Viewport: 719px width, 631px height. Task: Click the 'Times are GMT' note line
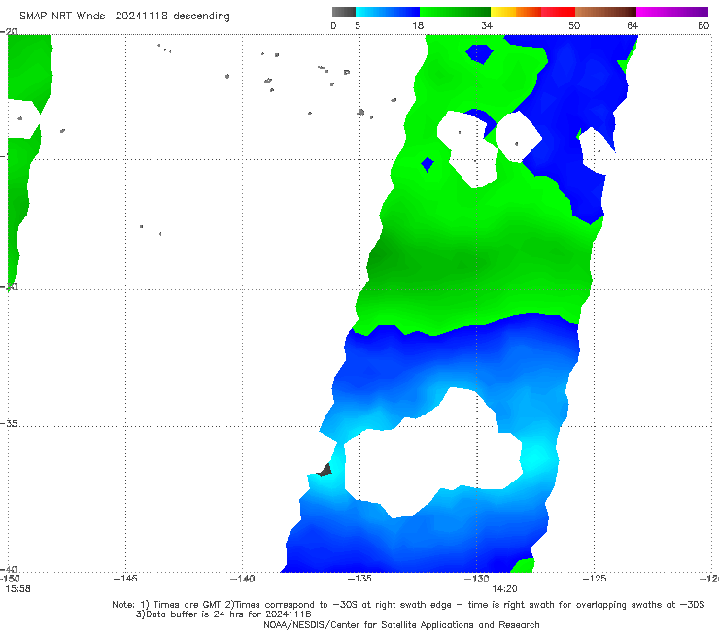pyautogui.click(x=408, y=605)
